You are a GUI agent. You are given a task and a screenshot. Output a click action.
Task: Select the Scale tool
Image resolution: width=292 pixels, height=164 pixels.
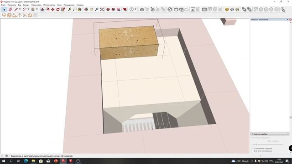(x=63, y=9)
